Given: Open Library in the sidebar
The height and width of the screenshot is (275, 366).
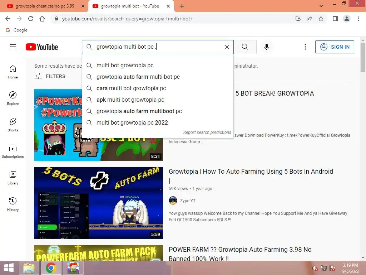Looking at the screenshot, I should [x=13, y=178].
